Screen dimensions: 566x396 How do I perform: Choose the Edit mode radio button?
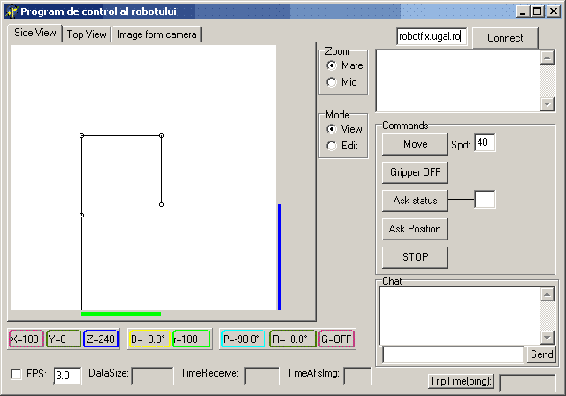tap(333, 146)
